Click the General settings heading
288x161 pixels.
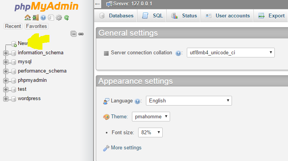coord(128,33)
